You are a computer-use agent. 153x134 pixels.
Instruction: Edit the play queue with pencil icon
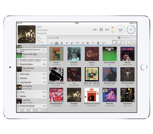pyautogui.click(x=19, y=110)
